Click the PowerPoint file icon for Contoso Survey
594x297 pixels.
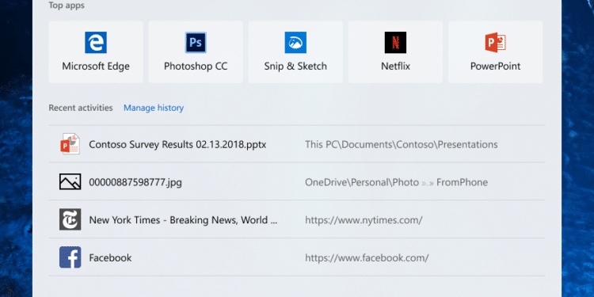pyautogui.click(x=70, y=144)
